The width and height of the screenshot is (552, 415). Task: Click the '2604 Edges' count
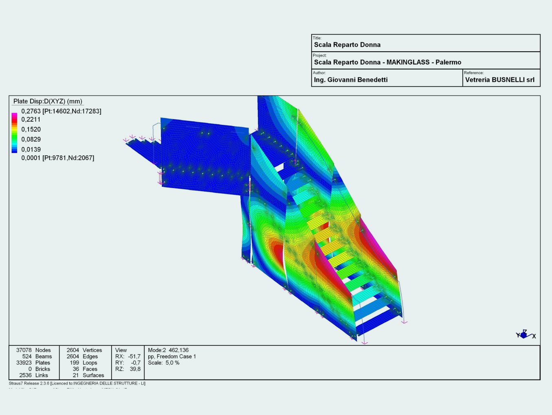(x=82, y=356)
